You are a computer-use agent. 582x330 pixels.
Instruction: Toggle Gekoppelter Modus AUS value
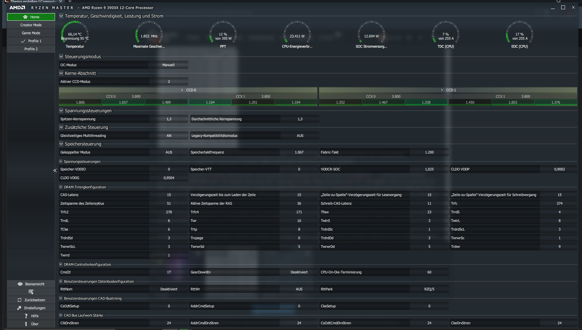click(169, 152)
